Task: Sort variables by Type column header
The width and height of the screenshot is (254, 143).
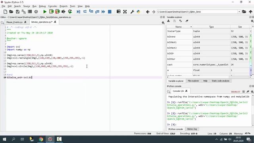Action: [212, 27]
